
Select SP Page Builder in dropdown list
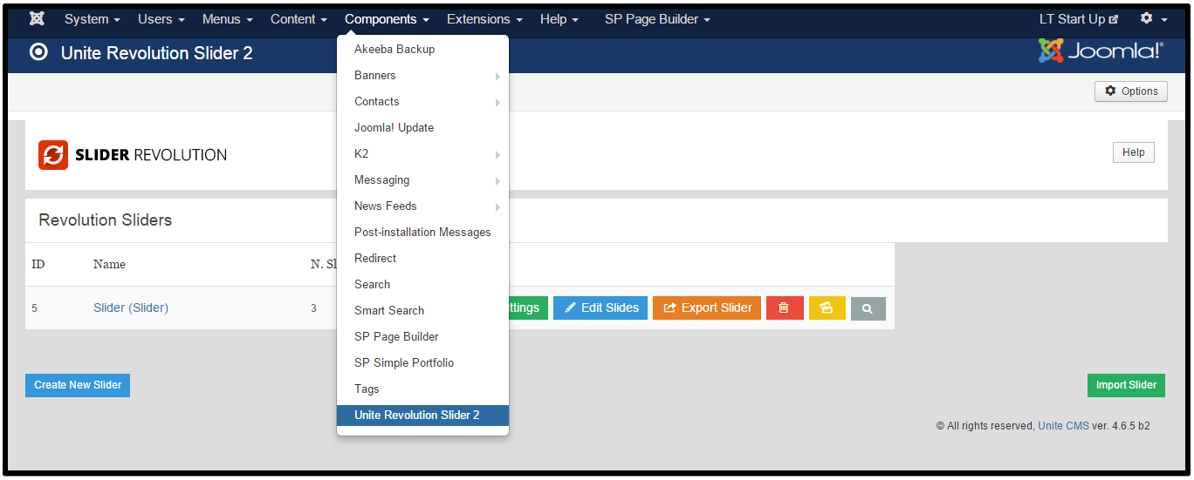422,337
